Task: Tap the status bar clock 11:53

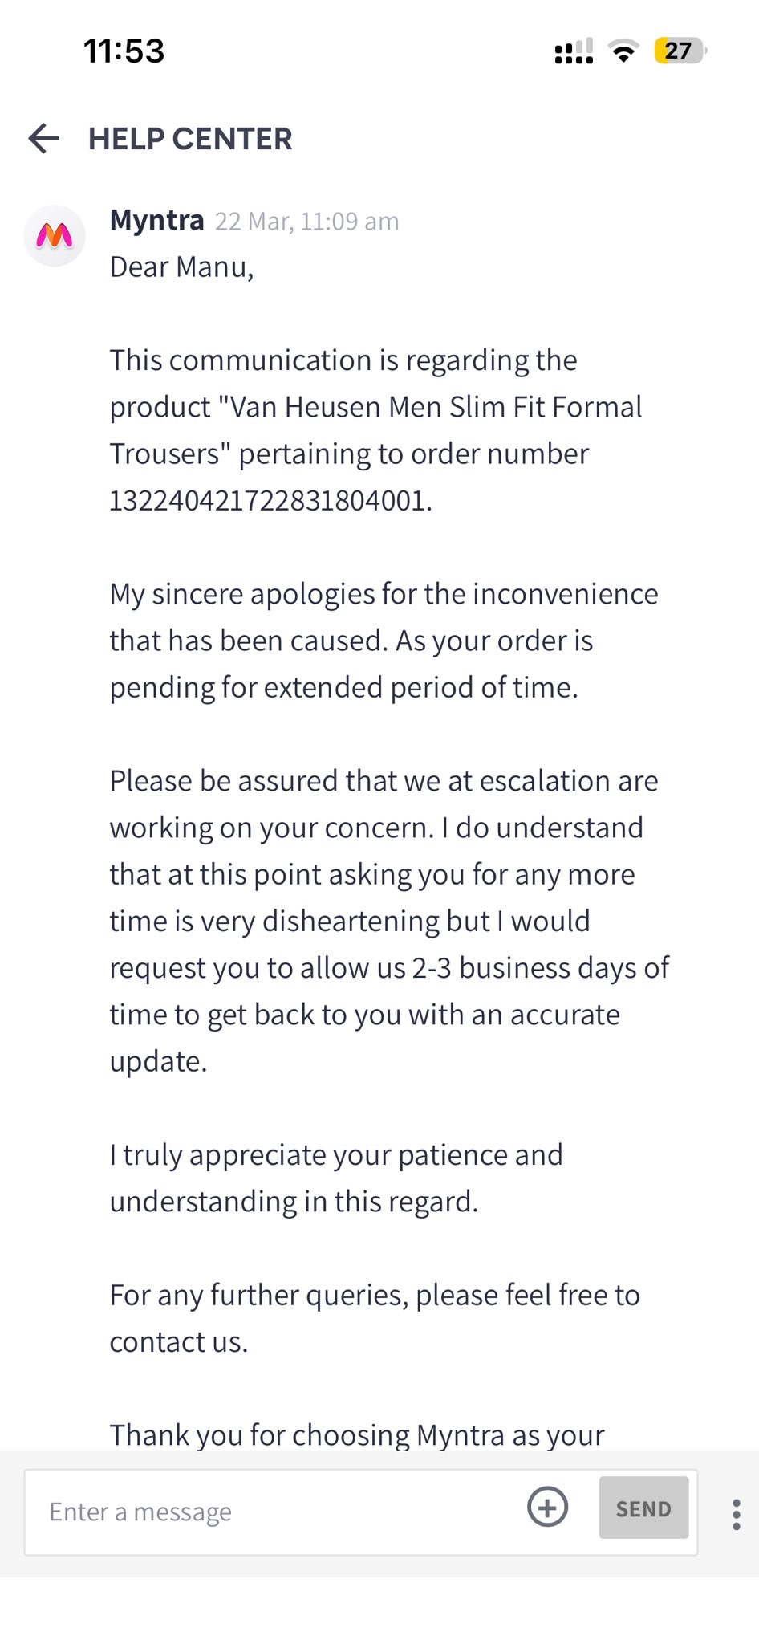Action: [124, 51]
